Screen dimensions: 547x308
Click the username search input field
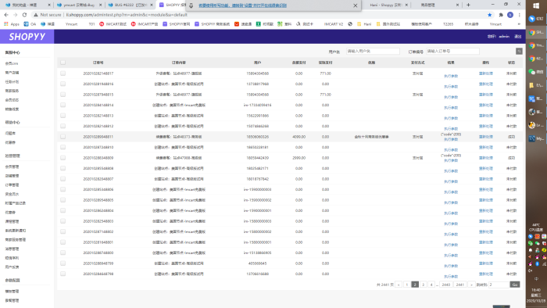pyautogui.click(x=373, y=52)
